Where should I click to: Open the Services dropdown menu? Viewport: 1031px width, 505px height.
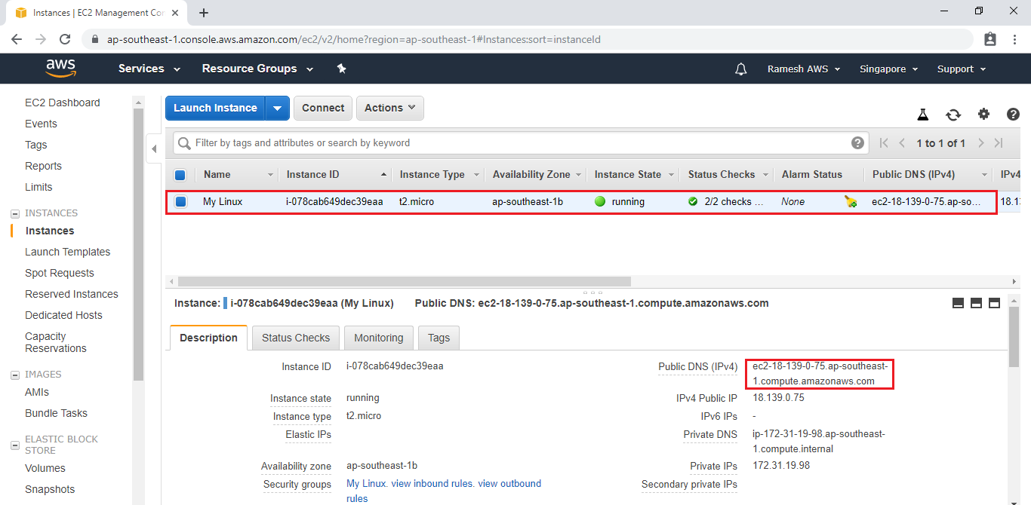click(149, 69)
